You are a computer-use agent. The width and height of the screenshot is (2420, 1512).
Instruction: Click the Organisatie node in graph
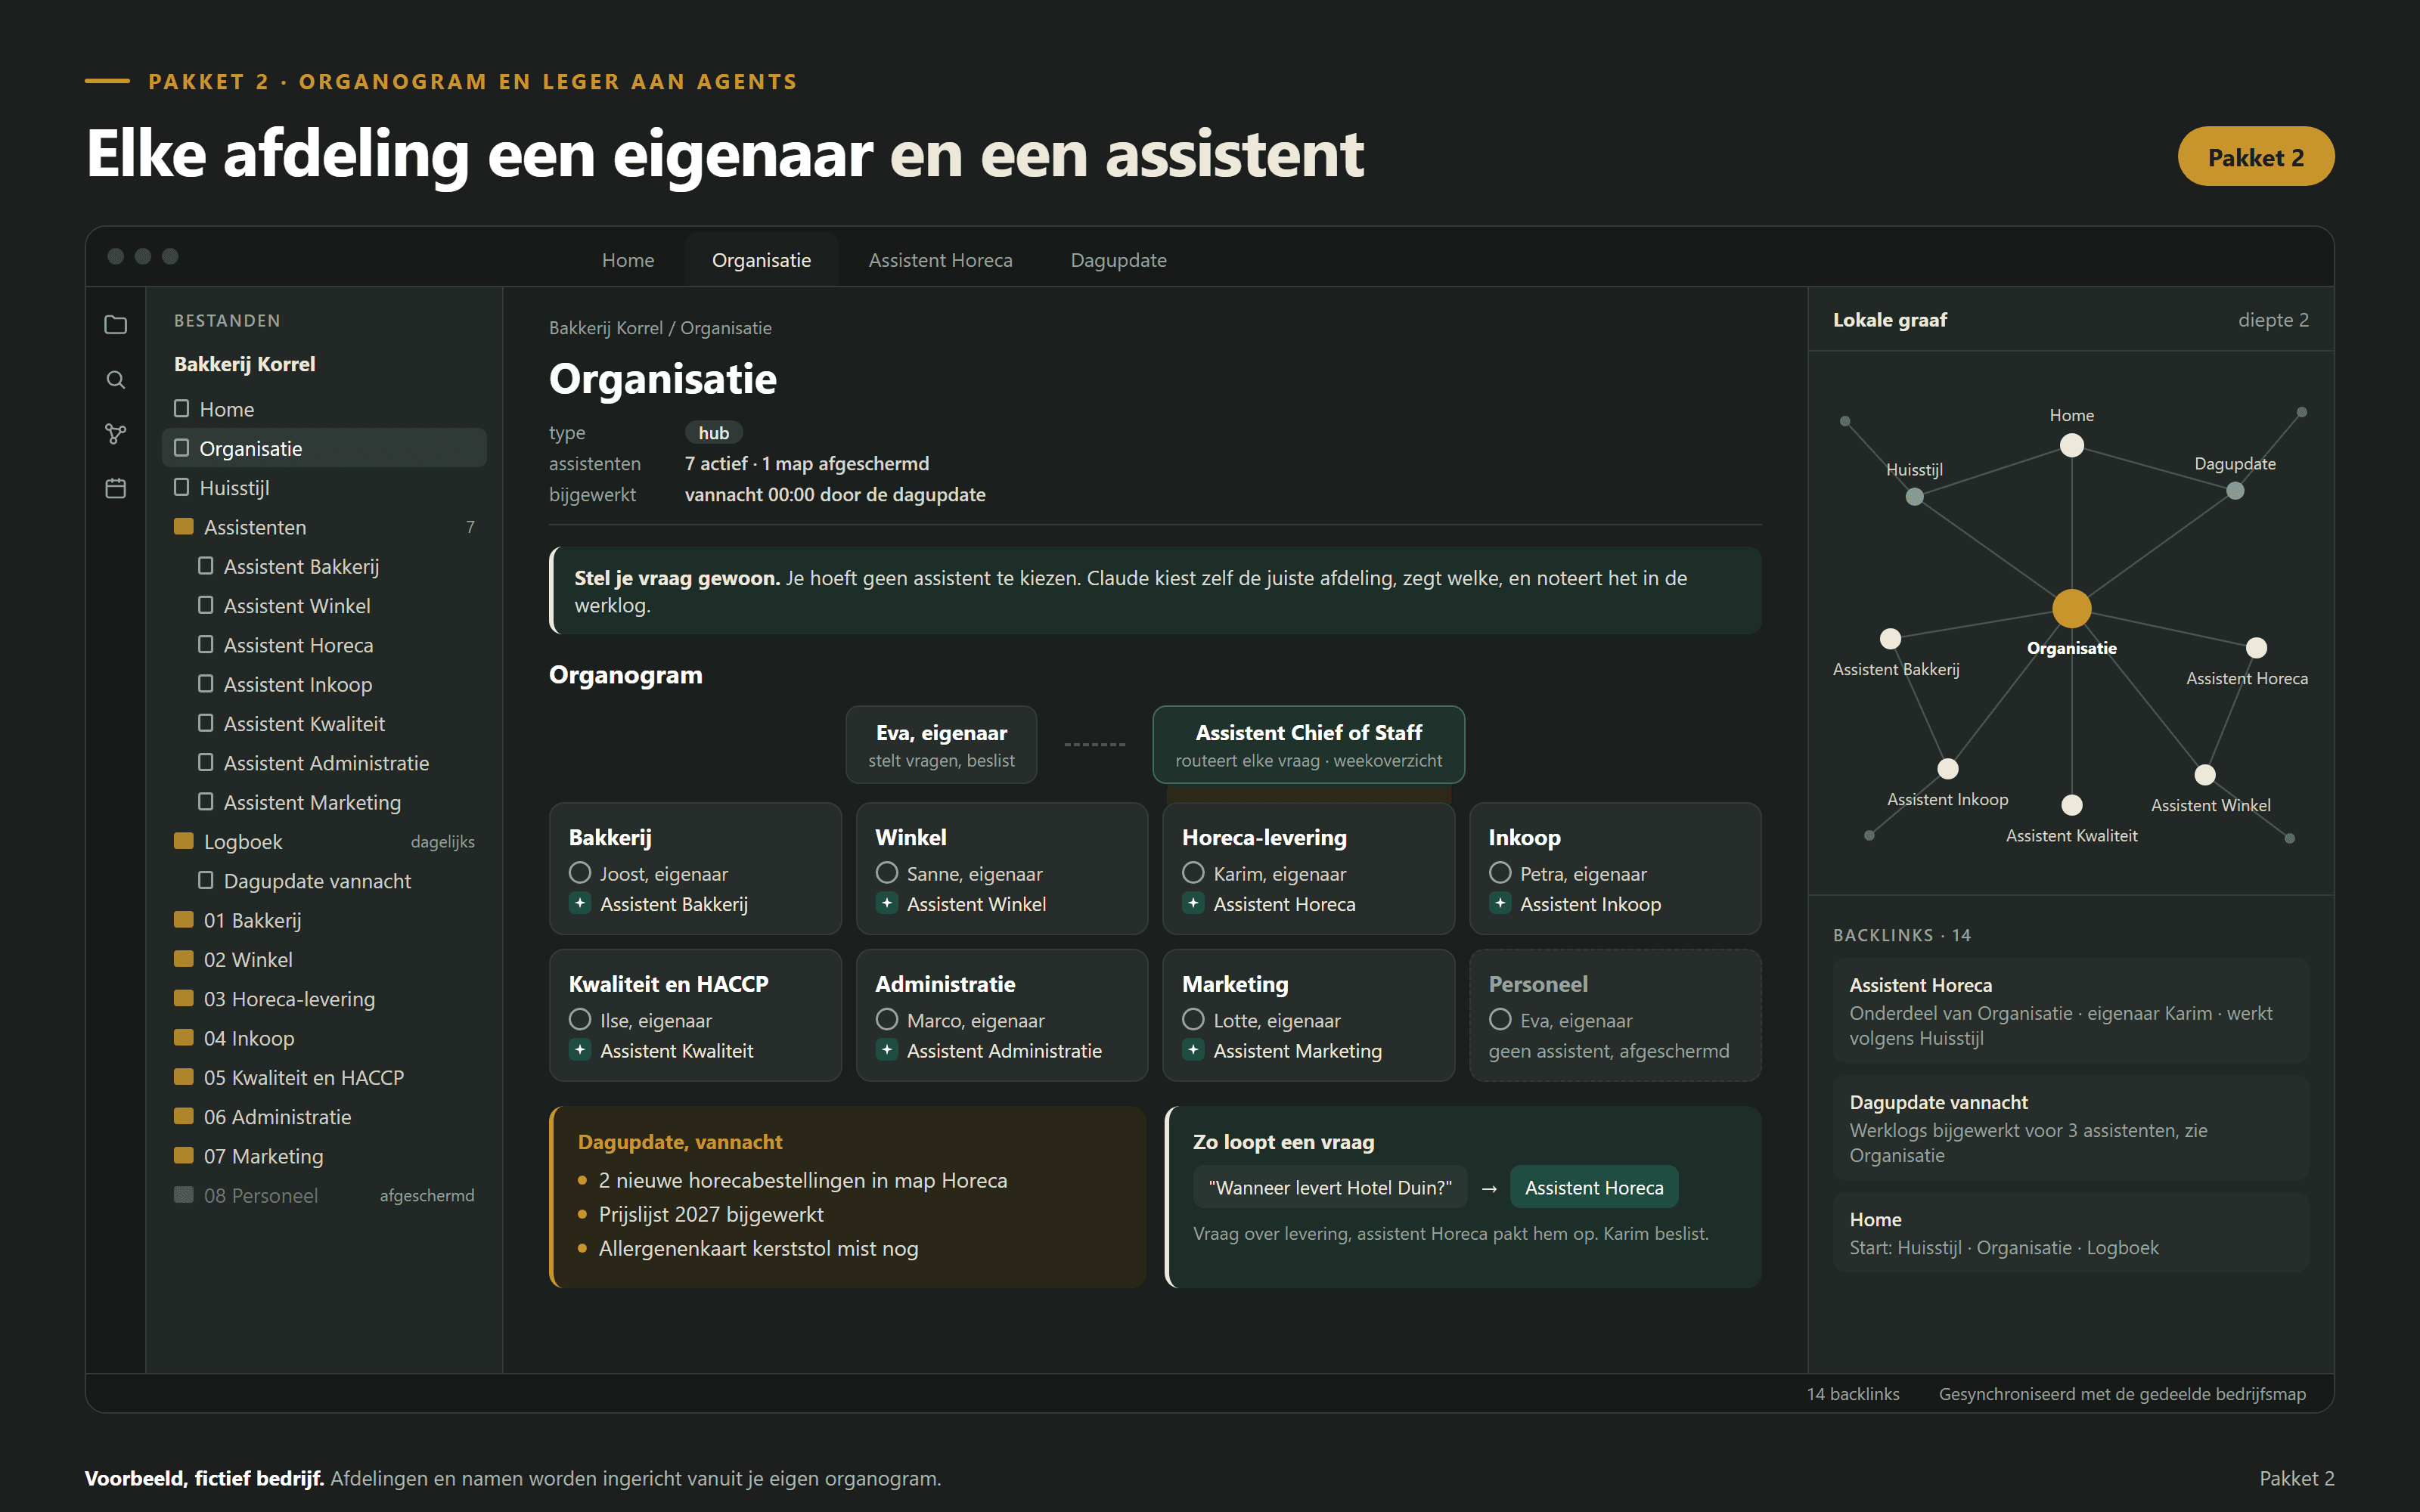pos(2072,608)
